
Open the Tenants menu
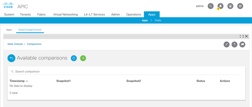tap(25, 14)
